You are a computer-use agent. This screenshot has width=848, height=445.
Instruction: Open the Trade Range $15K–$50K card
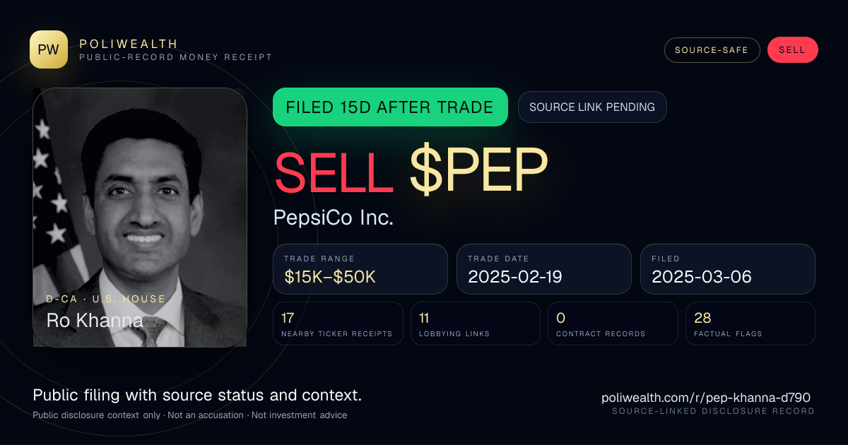click(x=360, y=269)
